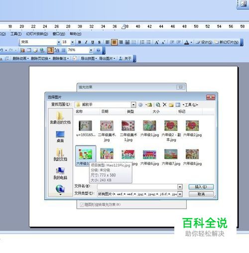The width and height of the screenshot is (249, 253).
Task: Open the Tools (工具) menu
Action: 16,34
